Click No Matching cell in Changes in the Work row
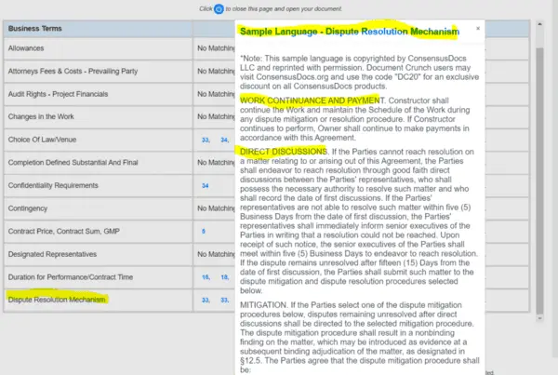558x375 pixels. click(x=216, y=117)
